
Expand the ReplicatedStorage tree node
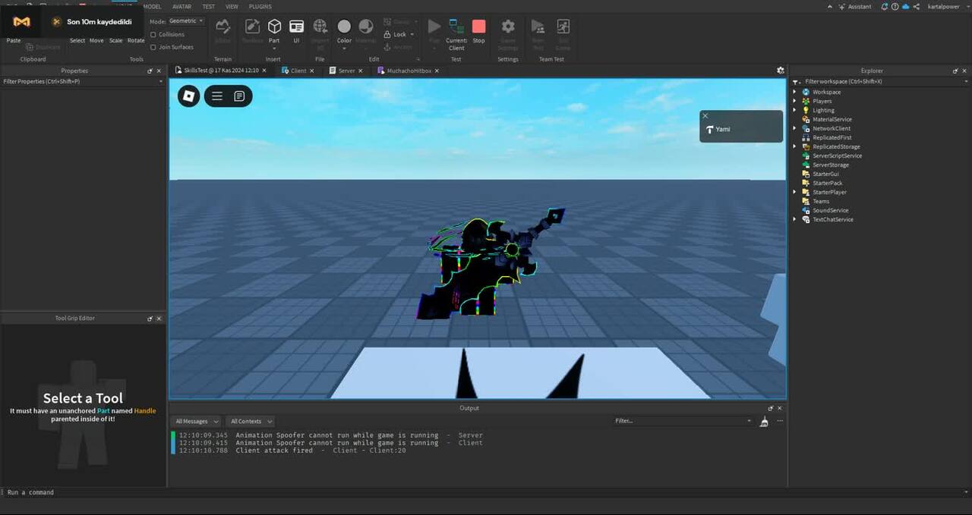pyautogui.click(x=795, y=146)
